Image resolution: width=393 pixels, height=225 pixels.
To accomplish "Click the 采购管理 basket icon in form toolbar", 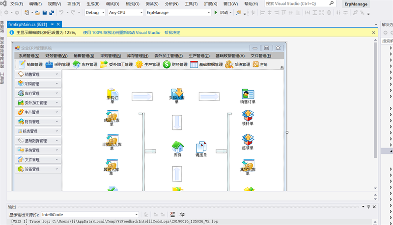I will [x=49, y=64].
